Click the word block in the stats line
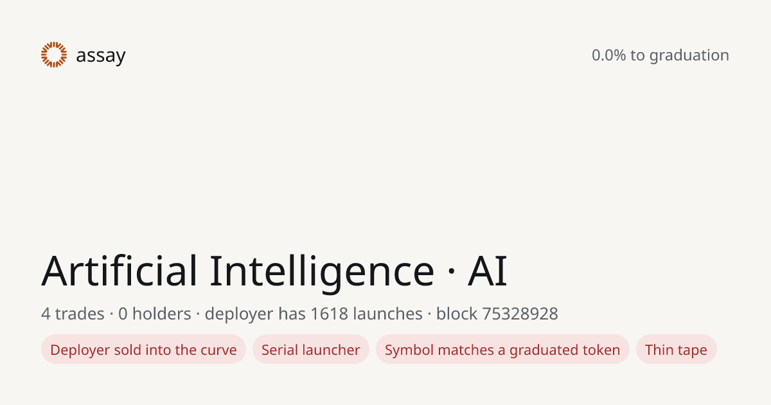Screen dimensions: 771x405 coord(457,314)
